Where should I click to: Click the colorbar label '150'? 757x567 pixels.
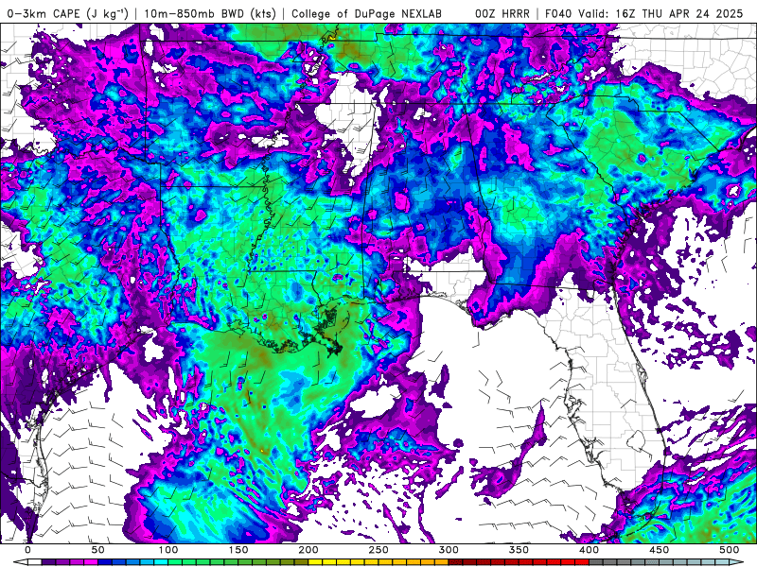[238, 550]
